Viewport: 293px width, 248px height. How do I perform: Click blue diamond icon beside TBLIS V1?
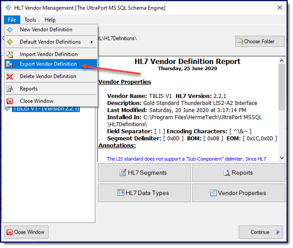7,109
